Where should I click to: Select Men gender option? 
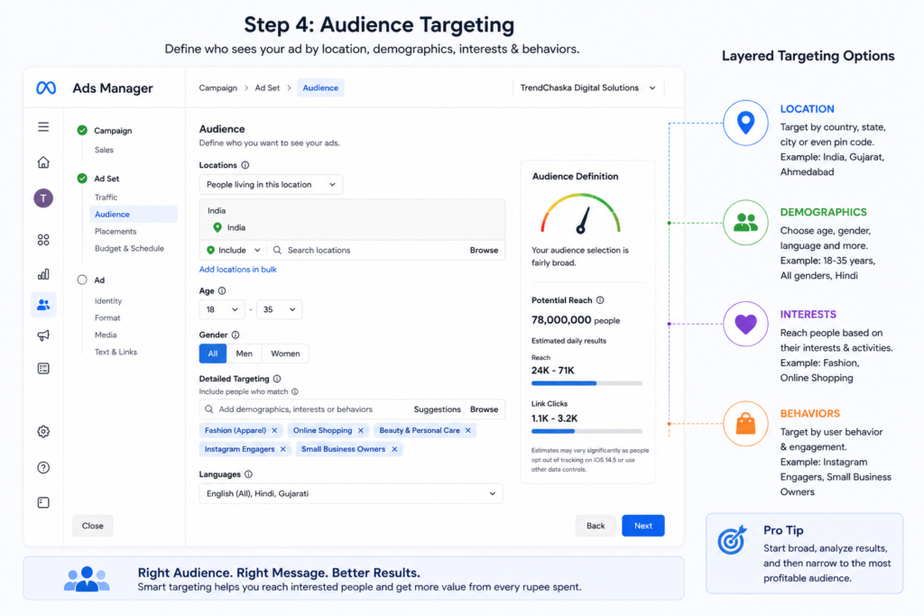click(x=244, y=354)
